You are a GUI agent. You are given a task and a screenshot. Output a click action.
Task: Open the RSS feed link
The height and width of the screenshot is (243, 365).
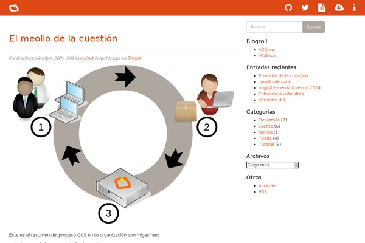click(263, 191)
